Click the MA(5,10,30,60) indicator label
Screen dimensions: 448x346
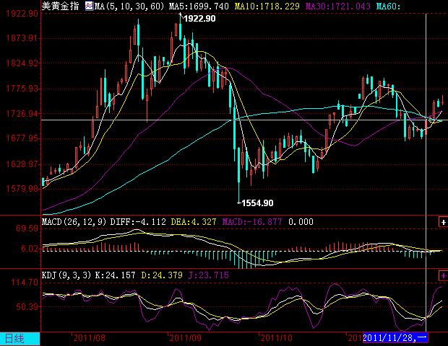[x=129, y=6]
